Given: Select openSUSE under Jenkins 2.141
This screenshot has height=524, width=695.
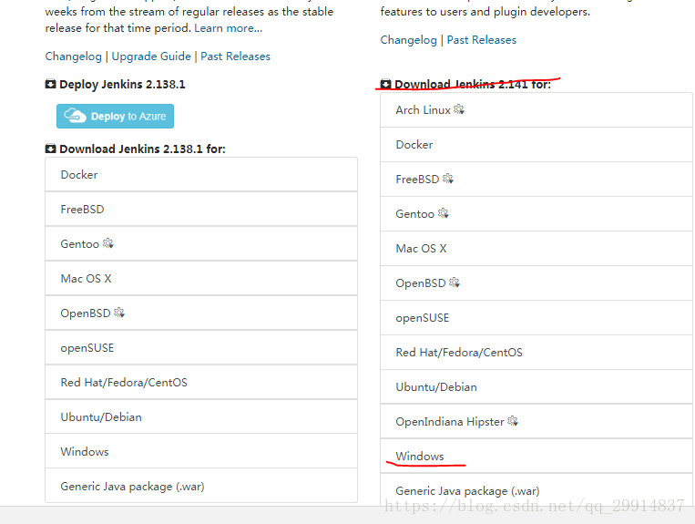Looking at the screenshot, I should coord(537,317).
